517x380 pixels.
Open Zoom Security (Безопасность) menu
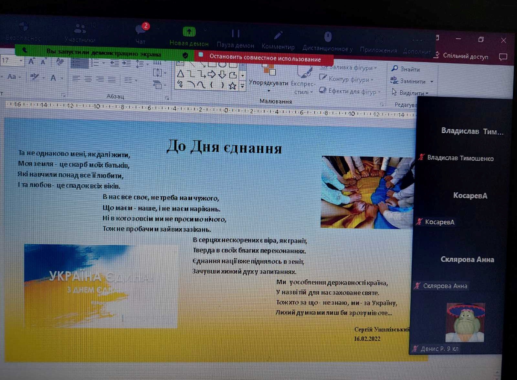click(23, 32)
